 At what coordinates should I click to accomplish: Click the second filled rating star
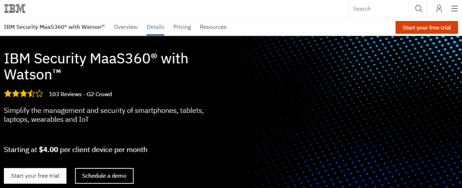(16, 94)
